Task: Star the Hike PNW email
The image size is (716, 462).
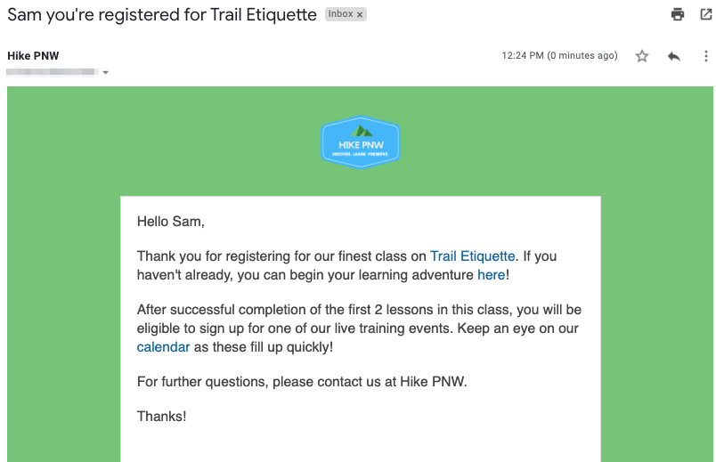Action: click(x=642, y=56)
